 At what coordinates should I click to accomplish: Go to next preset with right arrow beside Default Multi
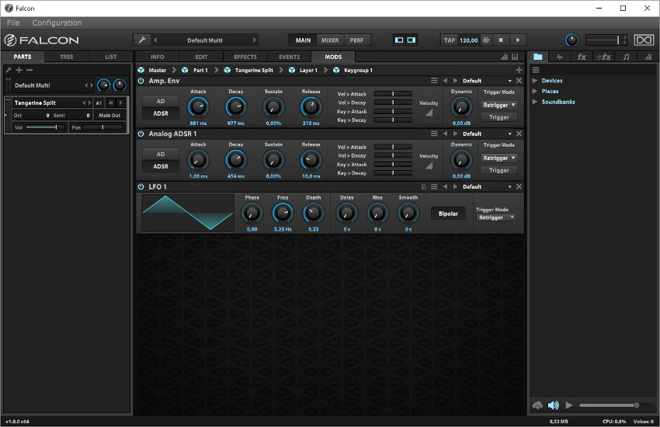(254, 40)
